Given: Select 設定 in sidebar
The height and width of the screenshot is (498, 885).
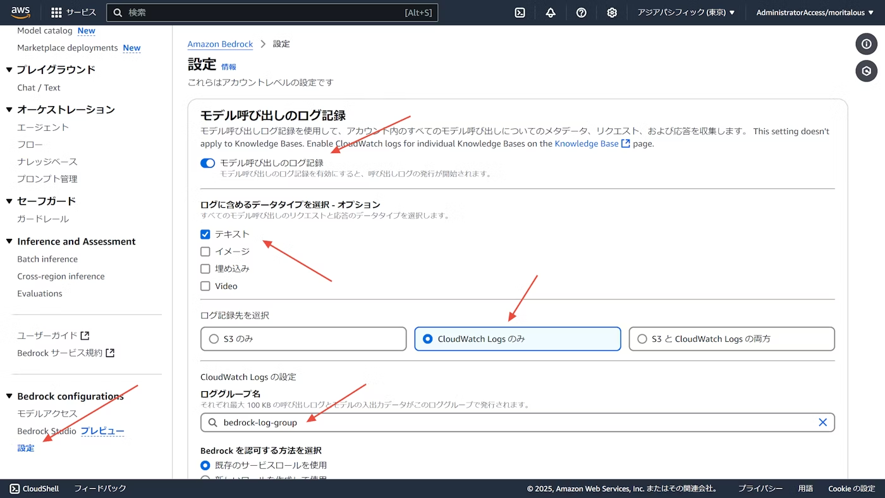Looking at the screenshot, I should point(26,448).
